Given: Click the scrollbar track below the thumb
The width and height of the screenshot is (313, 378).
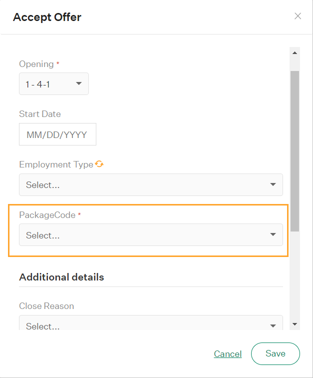Looking at the screenshot, I should 295,275.
